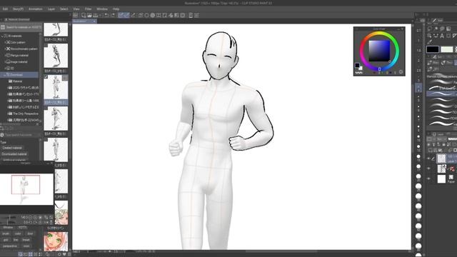Image resolution: width=457 pixels, height=257 pixels.
Task: Click the Save icon in command bar
Action: [x=95, y=15]
